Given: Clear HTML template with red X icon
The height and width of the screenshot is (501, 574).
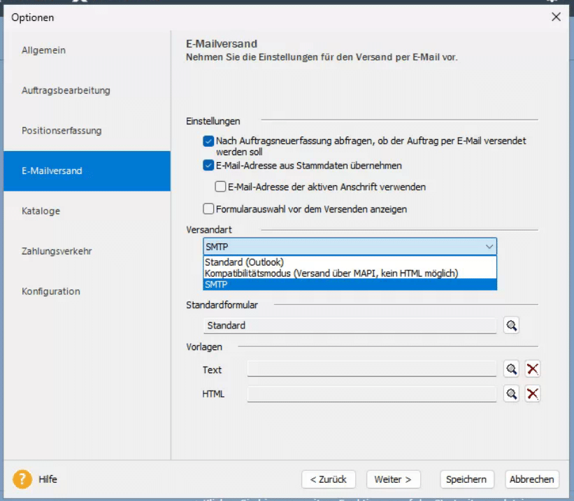Looking at the screenshot, I should click(x=533, y=394).
